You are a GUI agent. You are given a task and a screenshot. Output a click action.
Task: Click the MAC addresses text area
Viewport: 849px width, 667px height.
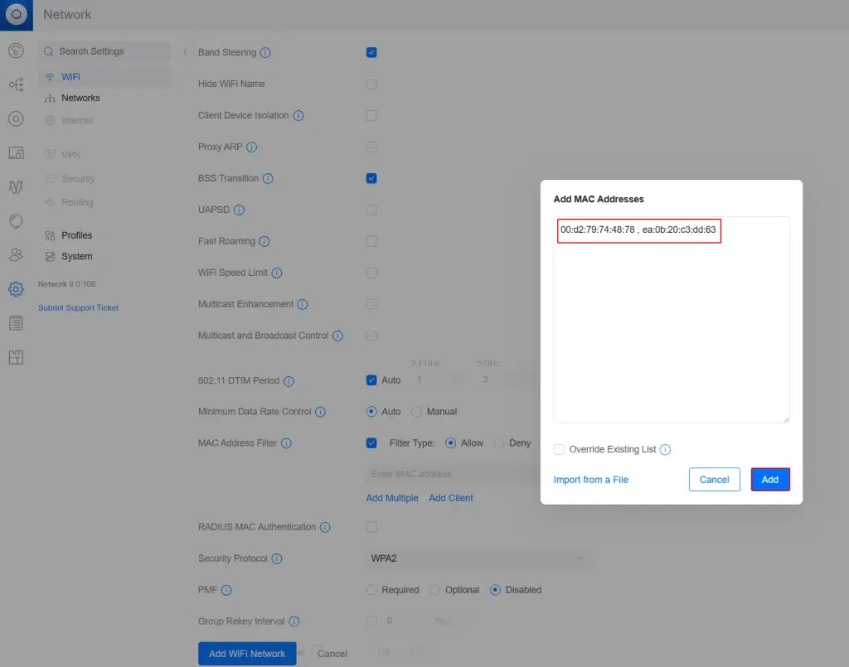(672, 320)
